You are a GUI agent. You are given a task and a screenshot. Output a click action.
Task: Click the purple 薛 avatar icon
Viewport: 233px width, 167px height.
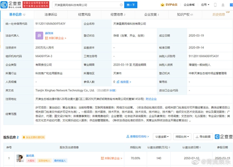tap(39, 35)
